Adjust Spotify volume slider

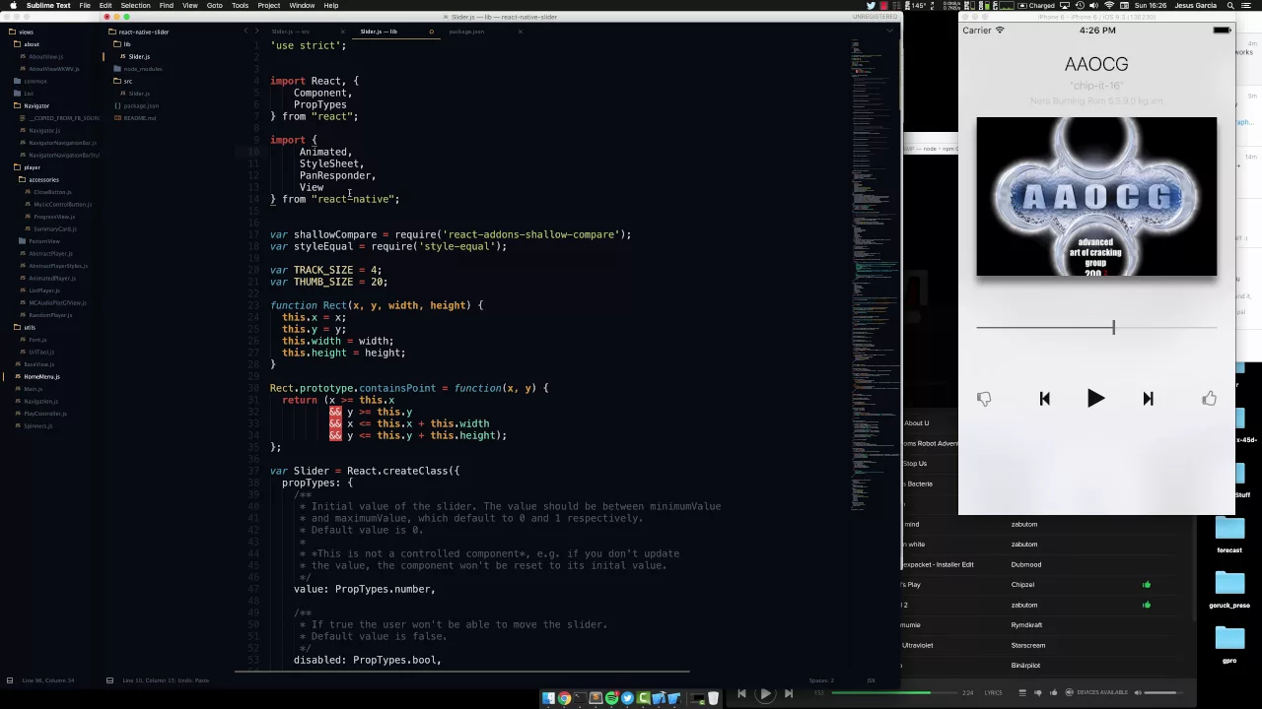1163,693
